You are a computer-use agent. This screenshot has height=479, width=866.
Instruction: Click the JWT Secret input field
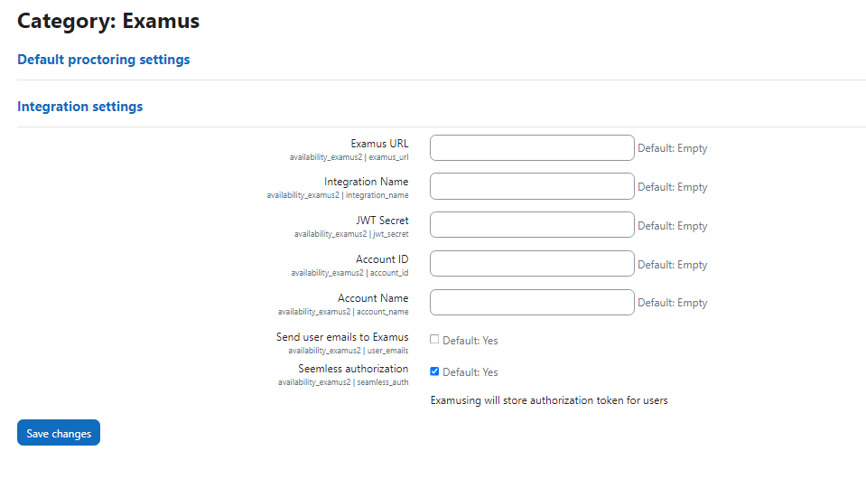click(532, 225)
